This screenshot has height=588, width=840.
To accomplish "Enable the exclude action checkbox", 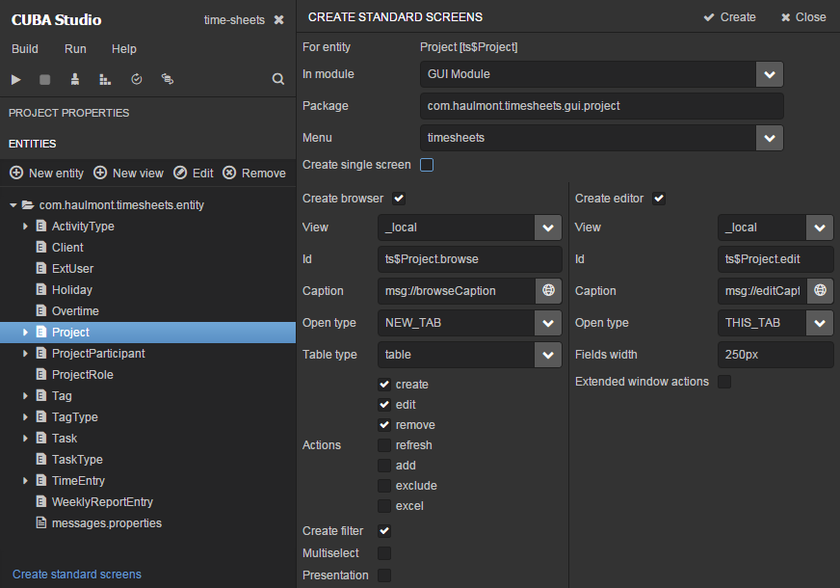I will pyautogui.click(x=384, y=486).
